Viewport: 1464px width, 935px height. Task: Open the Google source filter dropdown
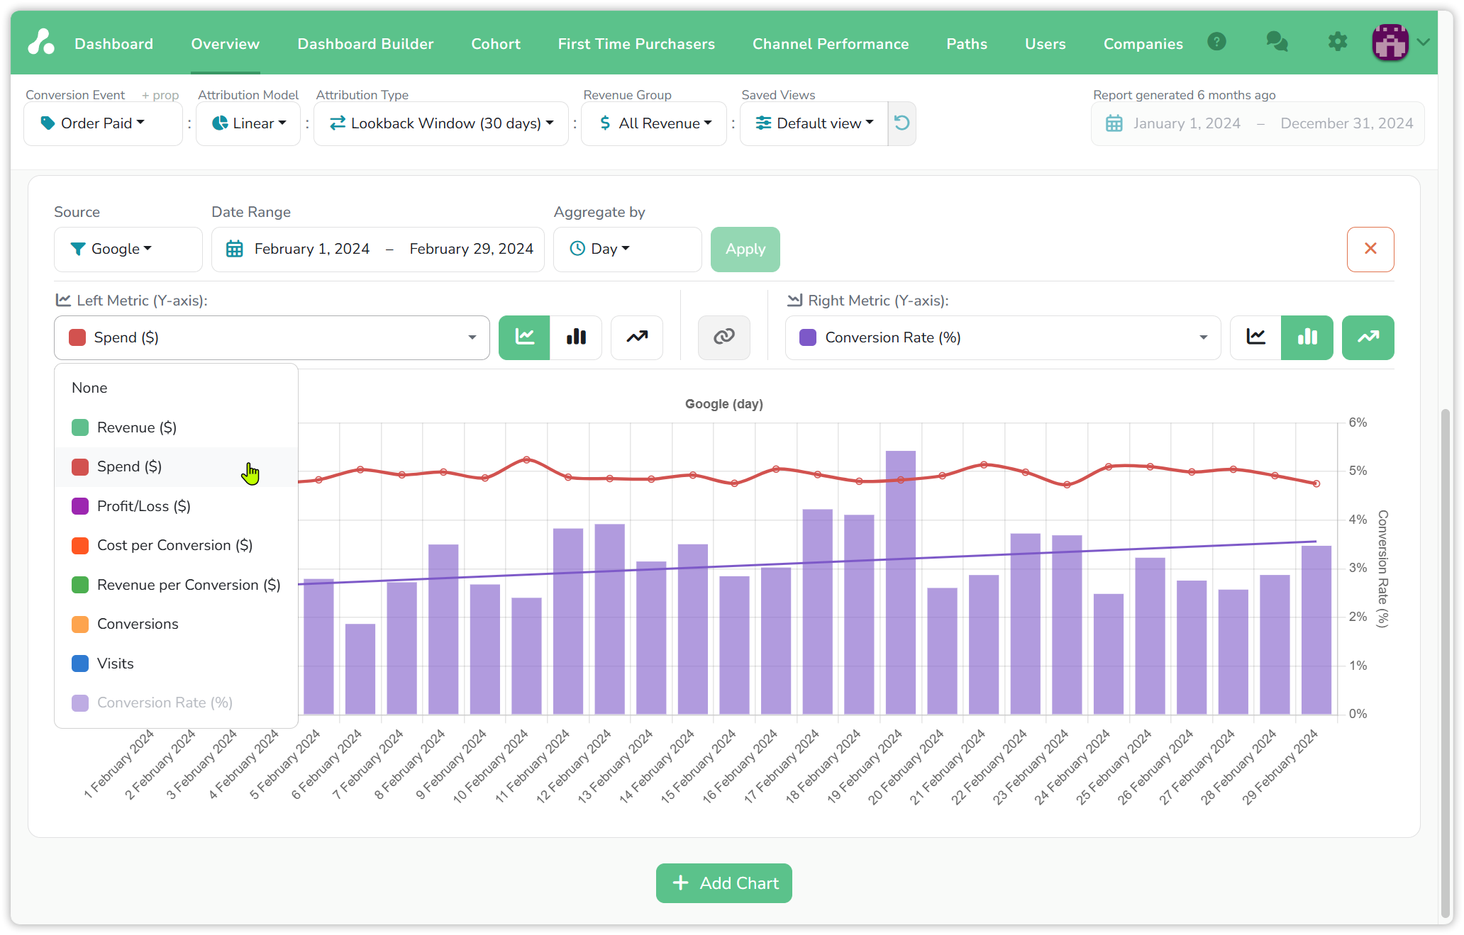pyautogui.click(x=128, y=249)
